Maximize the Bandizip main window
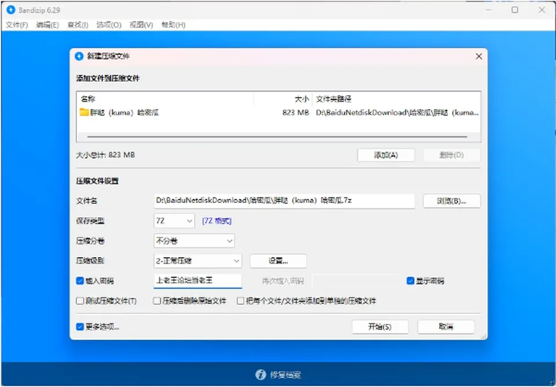The image size is (556, 387). pos(515,10)
